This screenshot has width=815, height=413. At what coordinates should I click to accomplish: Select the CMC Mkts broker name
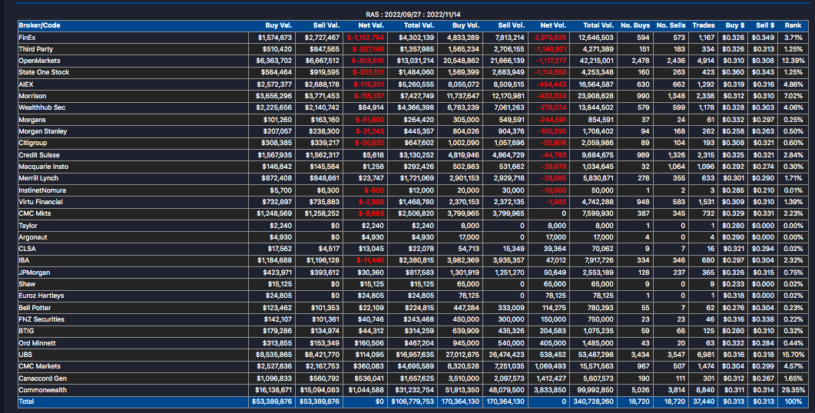pos(35,213)
